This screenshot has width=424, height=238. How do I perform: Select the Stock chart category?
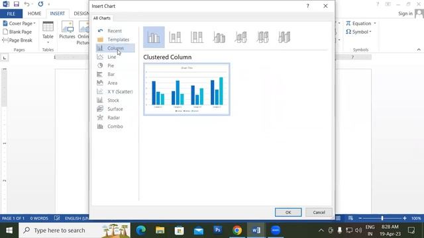pos(115,100)
